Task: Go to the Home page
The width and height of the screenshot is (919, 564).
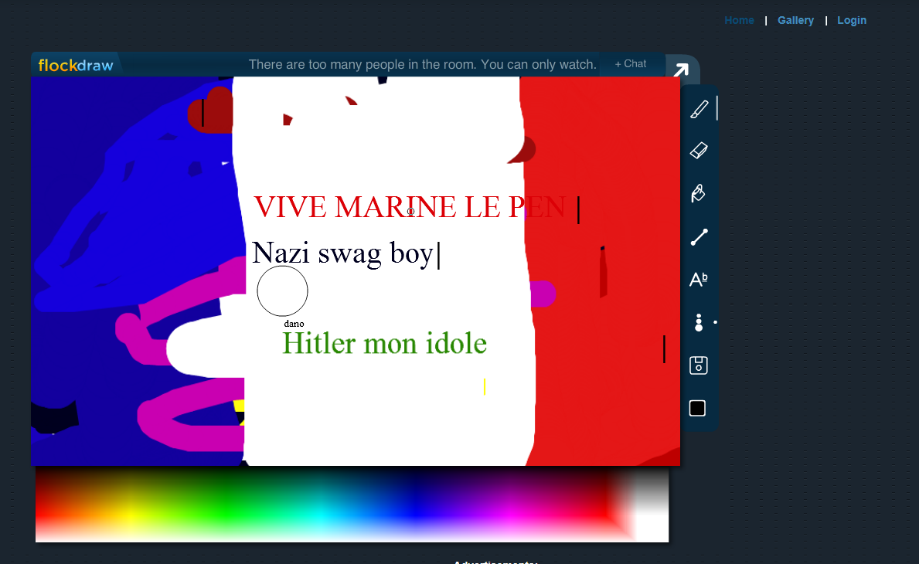Action: pos(739,21)
